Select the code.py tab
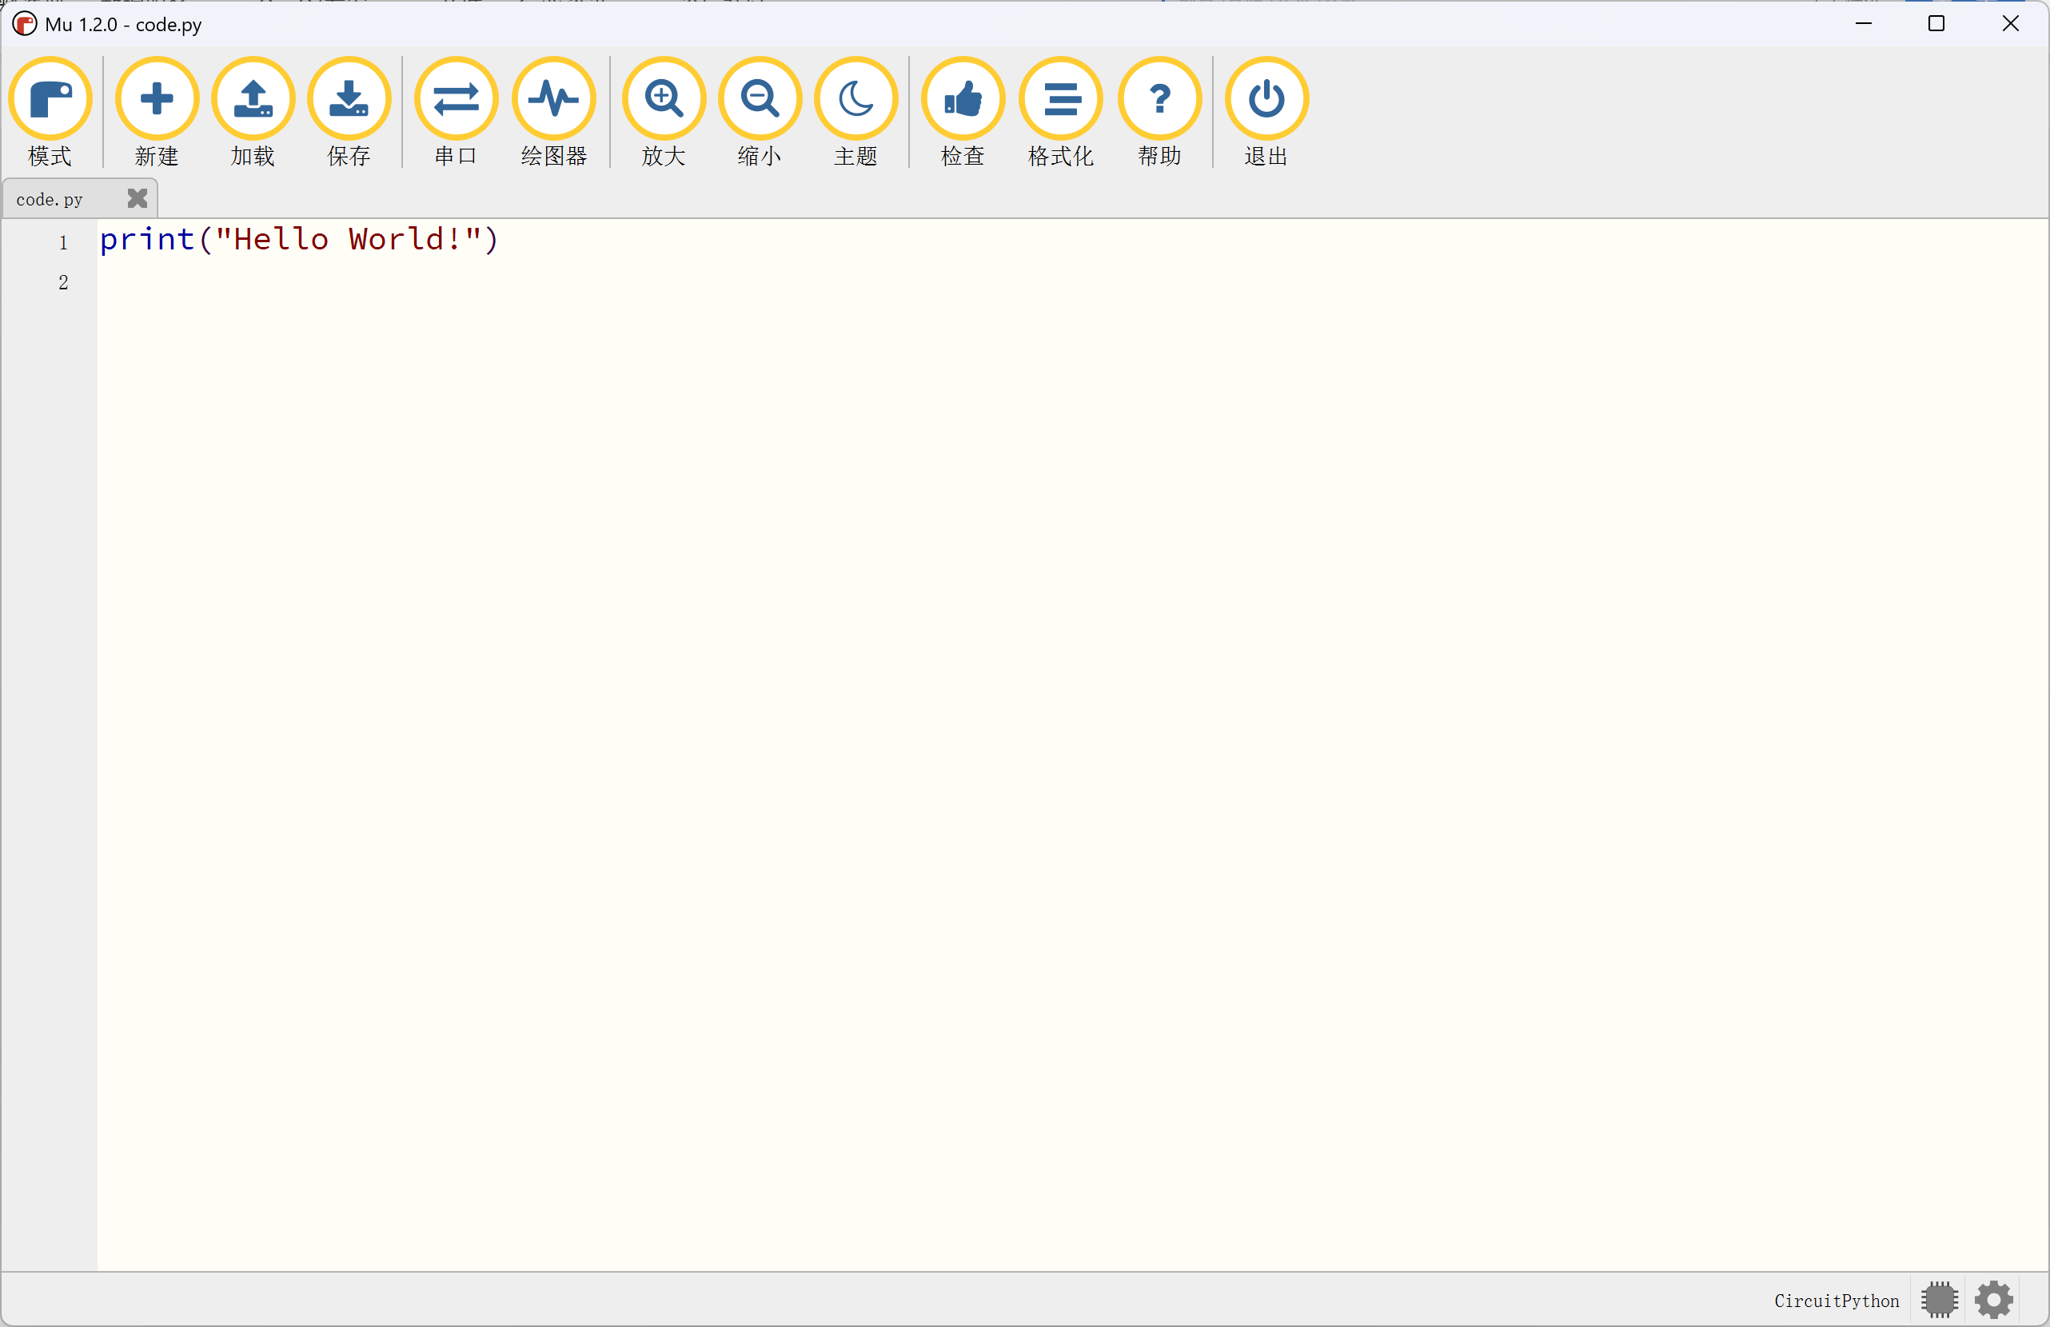The image size is (2050, 1327). pos(50,200)
